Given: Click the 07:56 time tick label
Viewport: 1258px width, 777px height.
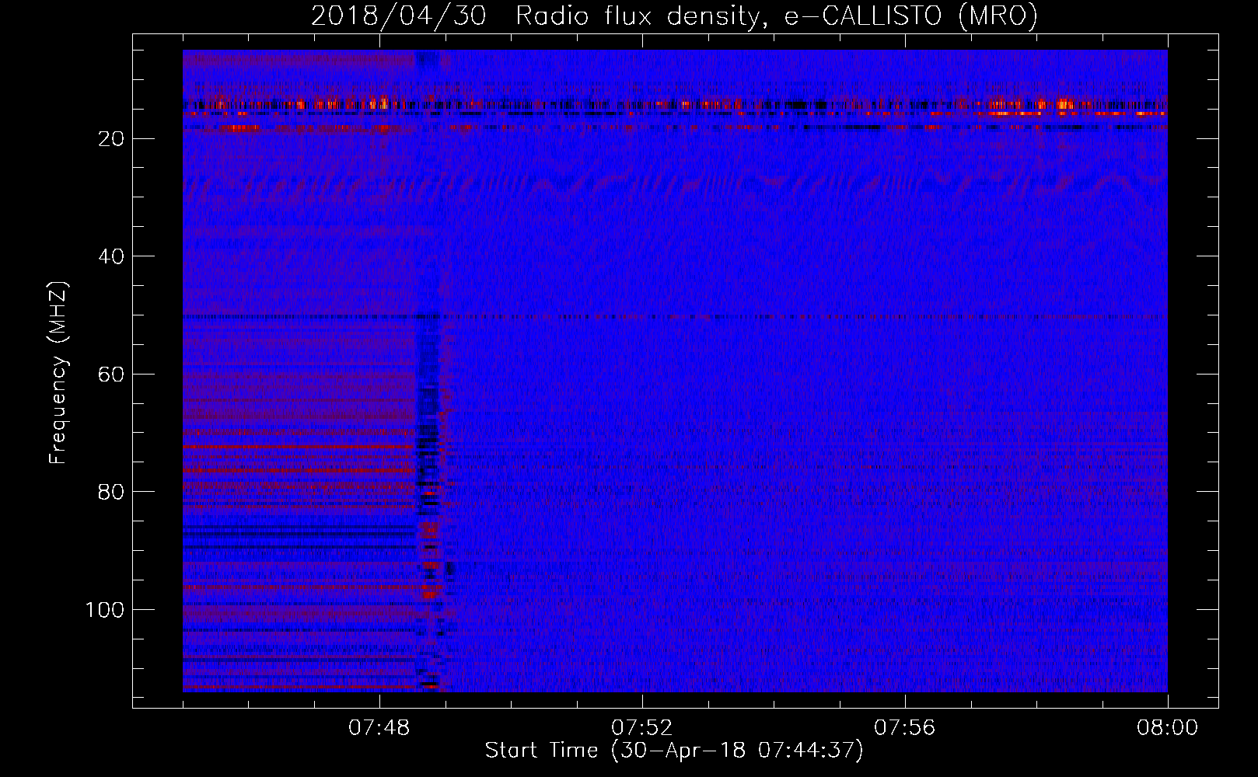Looking at the screenshot, I should coord(905,728).
